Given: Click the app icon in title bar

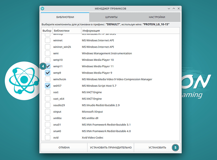Looking at the screenshot, I should [x=43, y=8].
